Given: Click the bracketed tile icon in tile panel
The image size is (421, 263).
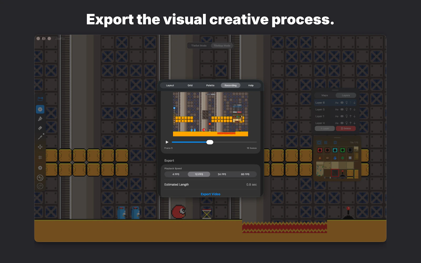Looking at the screenshot, I should pyautogui.click(x=335, y=143).
